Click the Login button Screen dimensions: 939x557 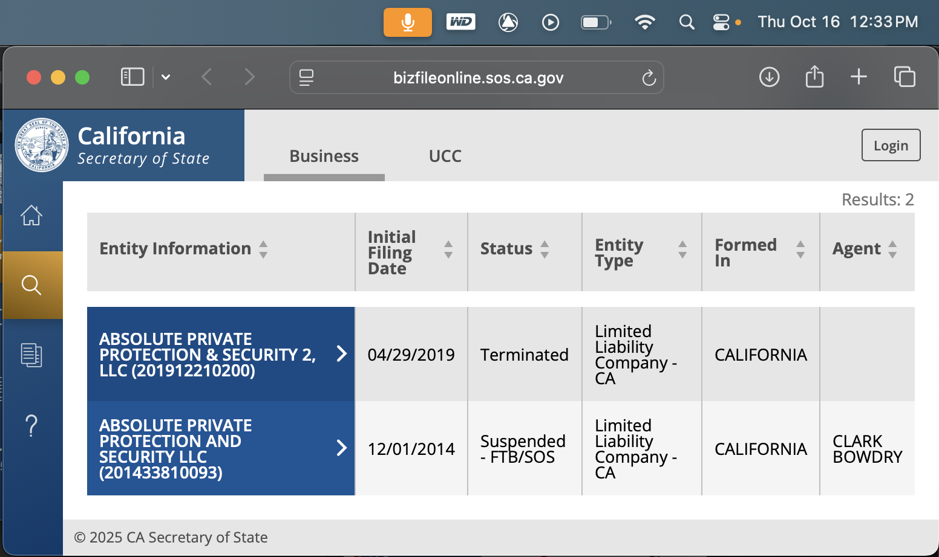pos(891,146)
